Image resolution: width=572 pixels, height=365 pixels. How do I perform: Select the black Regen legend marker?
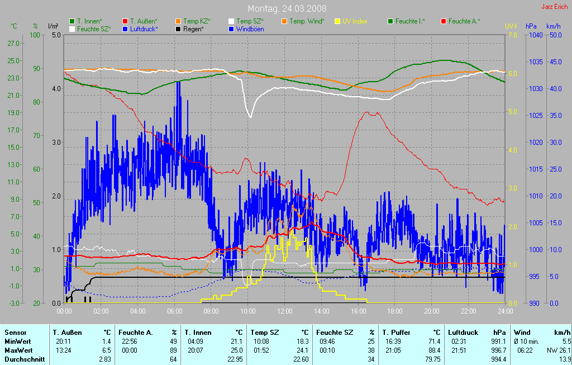click(178, 29)
